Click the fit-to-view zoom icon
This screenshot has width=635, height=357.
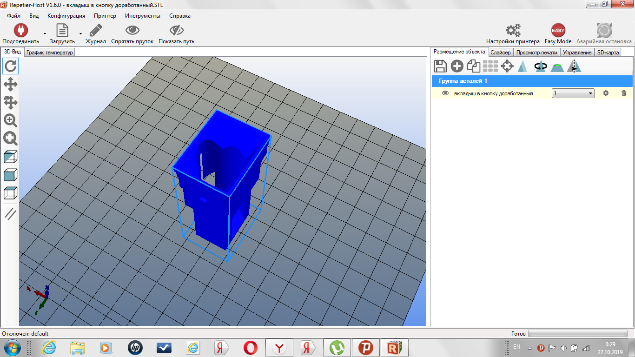10,139
